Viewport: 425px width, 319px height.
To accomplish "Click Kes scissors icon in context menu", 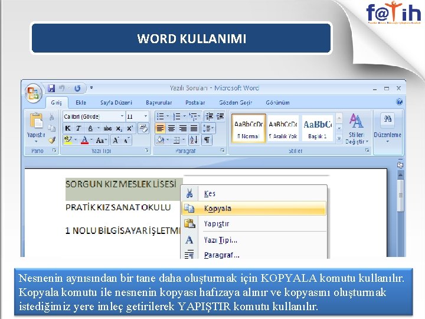I will pyautogui.click(x=189, y=193).
